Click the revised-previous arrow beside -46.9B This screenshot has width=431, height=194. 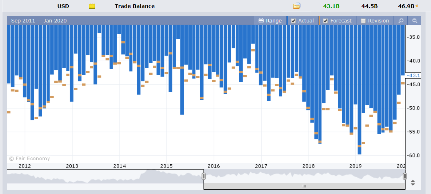click(416, 6)
